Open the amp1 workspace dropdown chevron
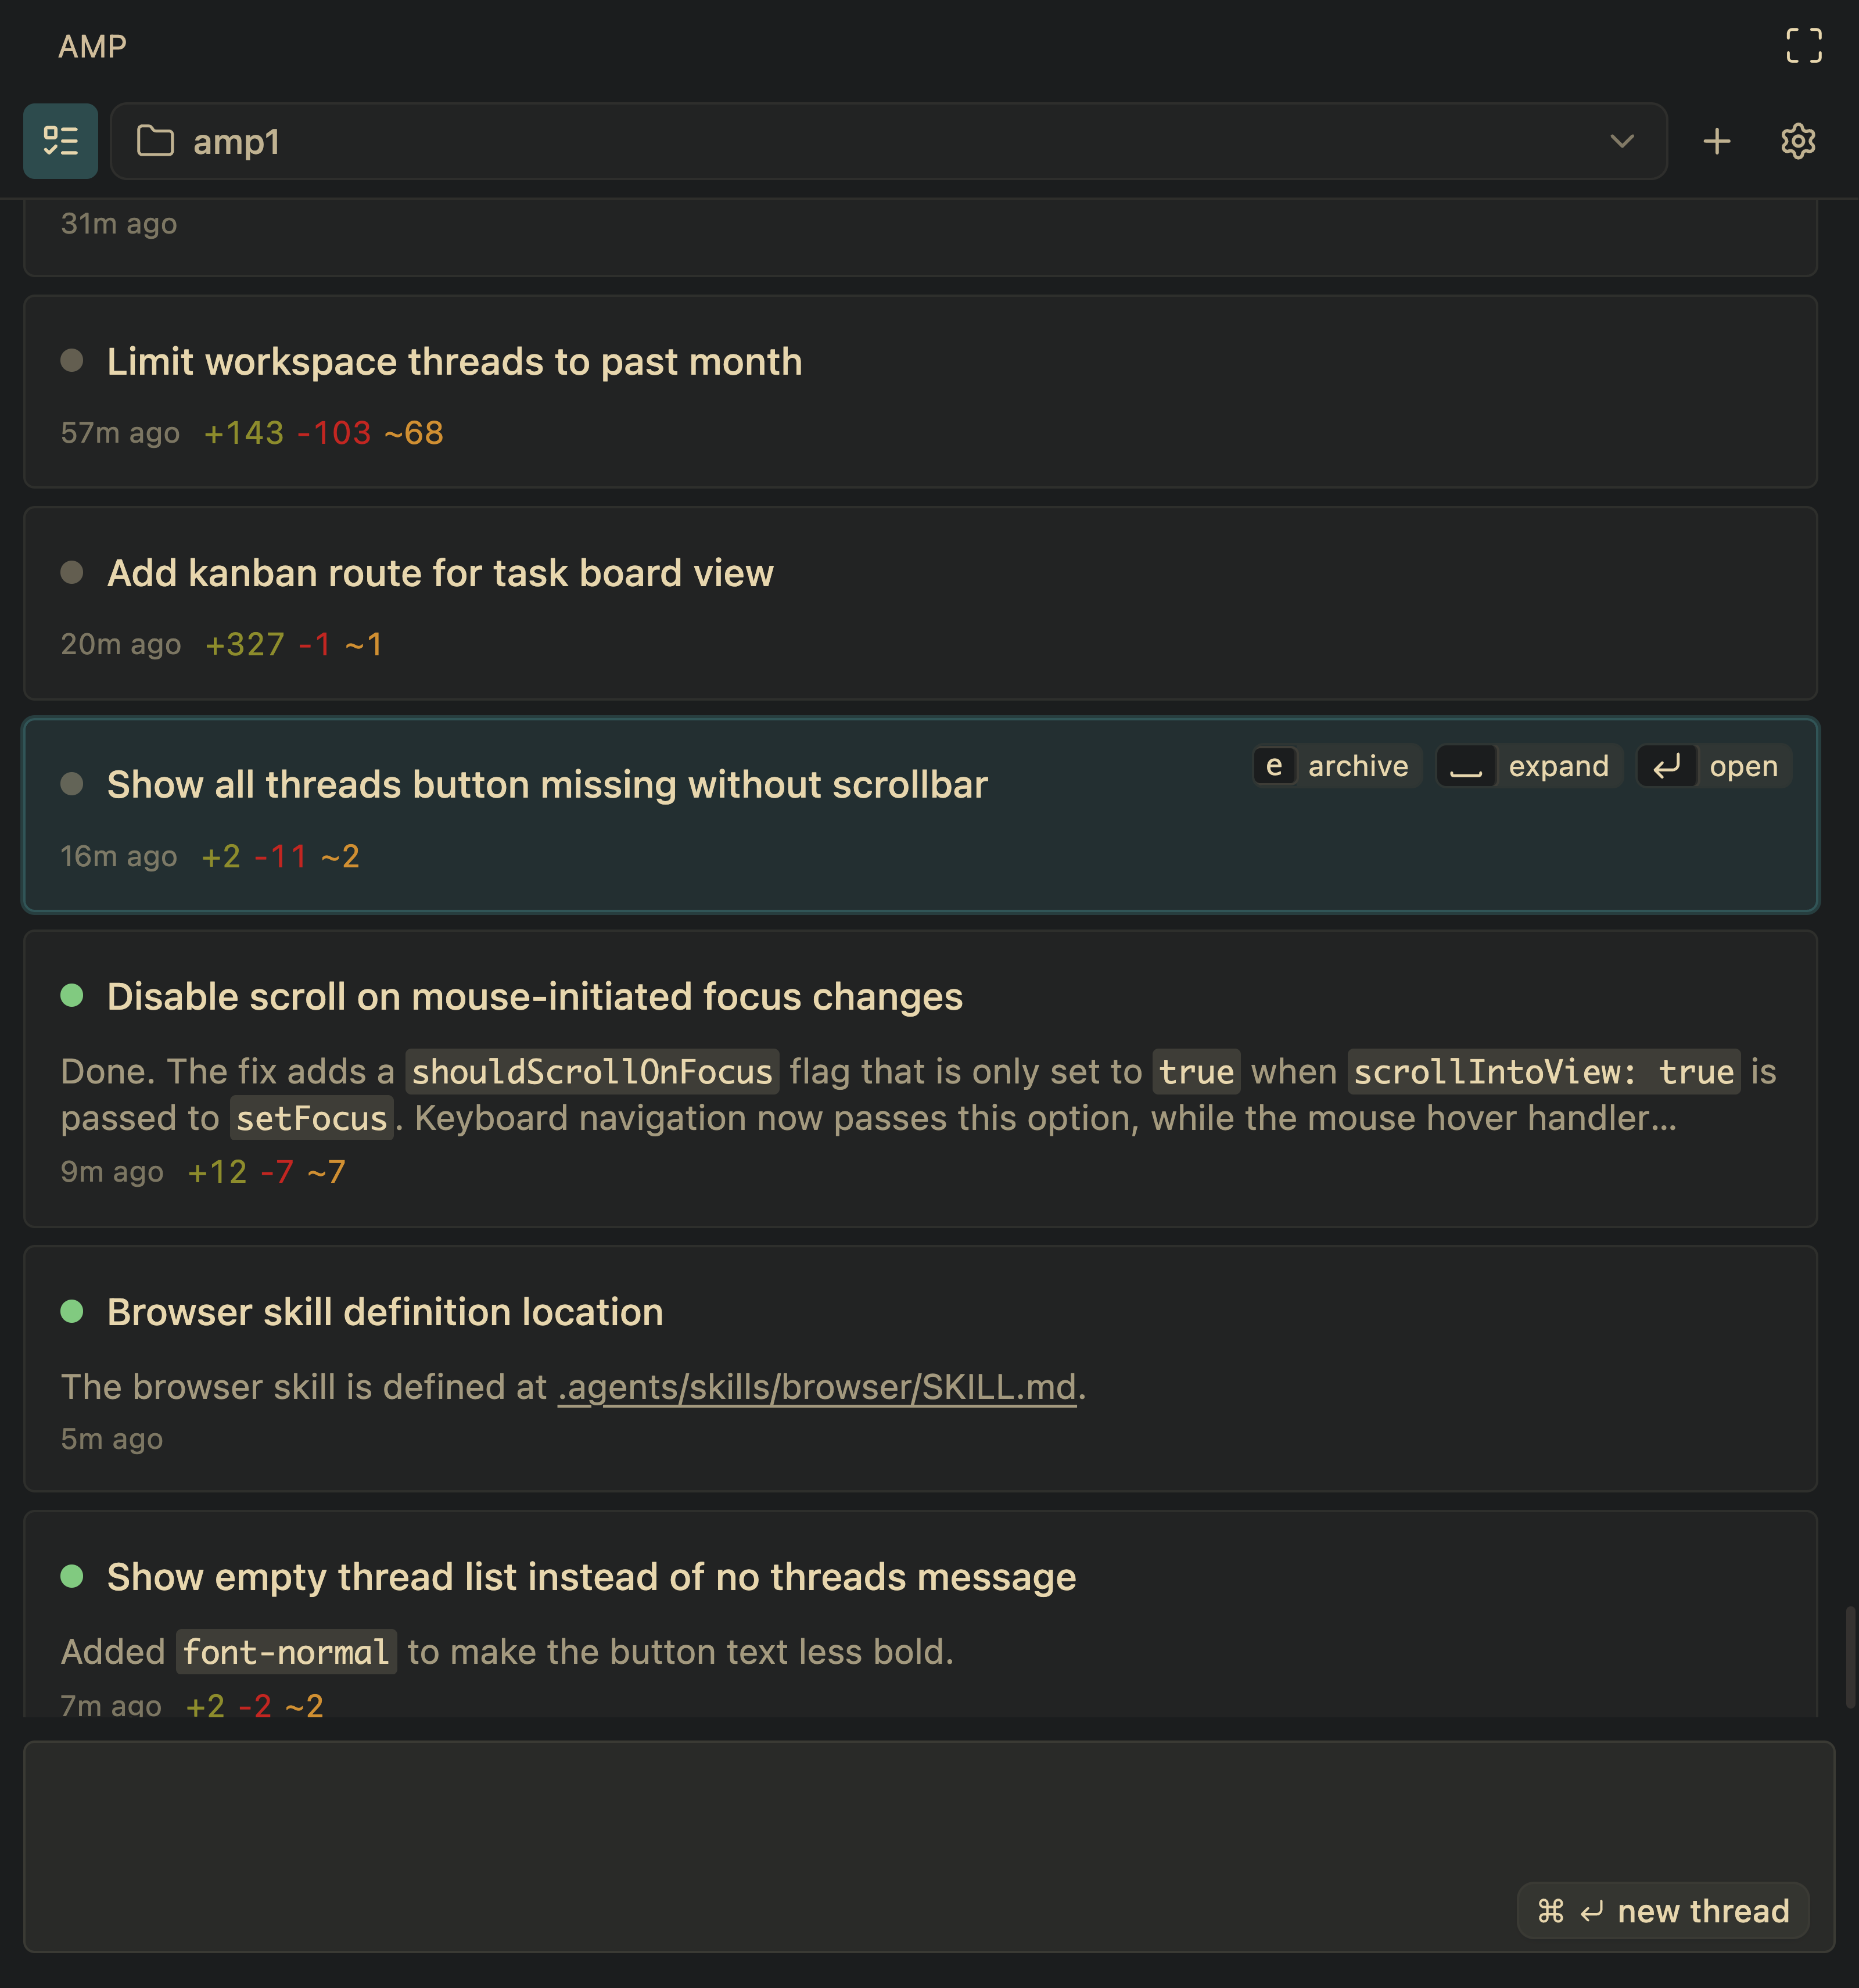Viewport: 1859px width, 1988px height. coord(1621,141)
